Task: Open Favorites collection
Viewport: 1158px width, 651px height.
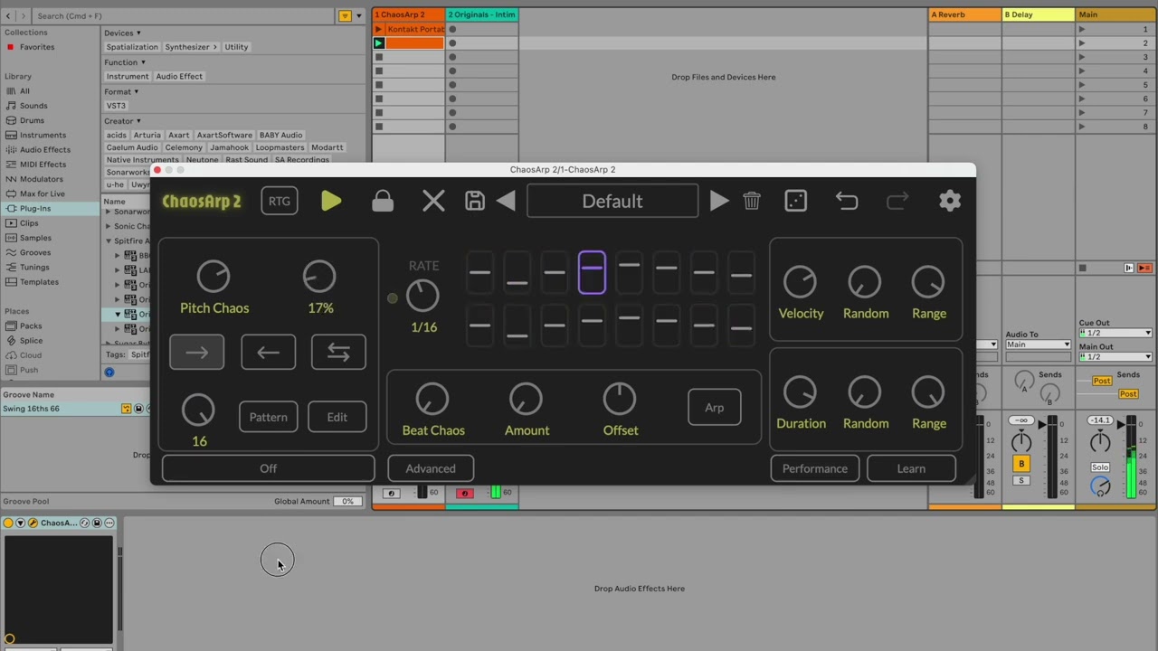Action: 37,47
